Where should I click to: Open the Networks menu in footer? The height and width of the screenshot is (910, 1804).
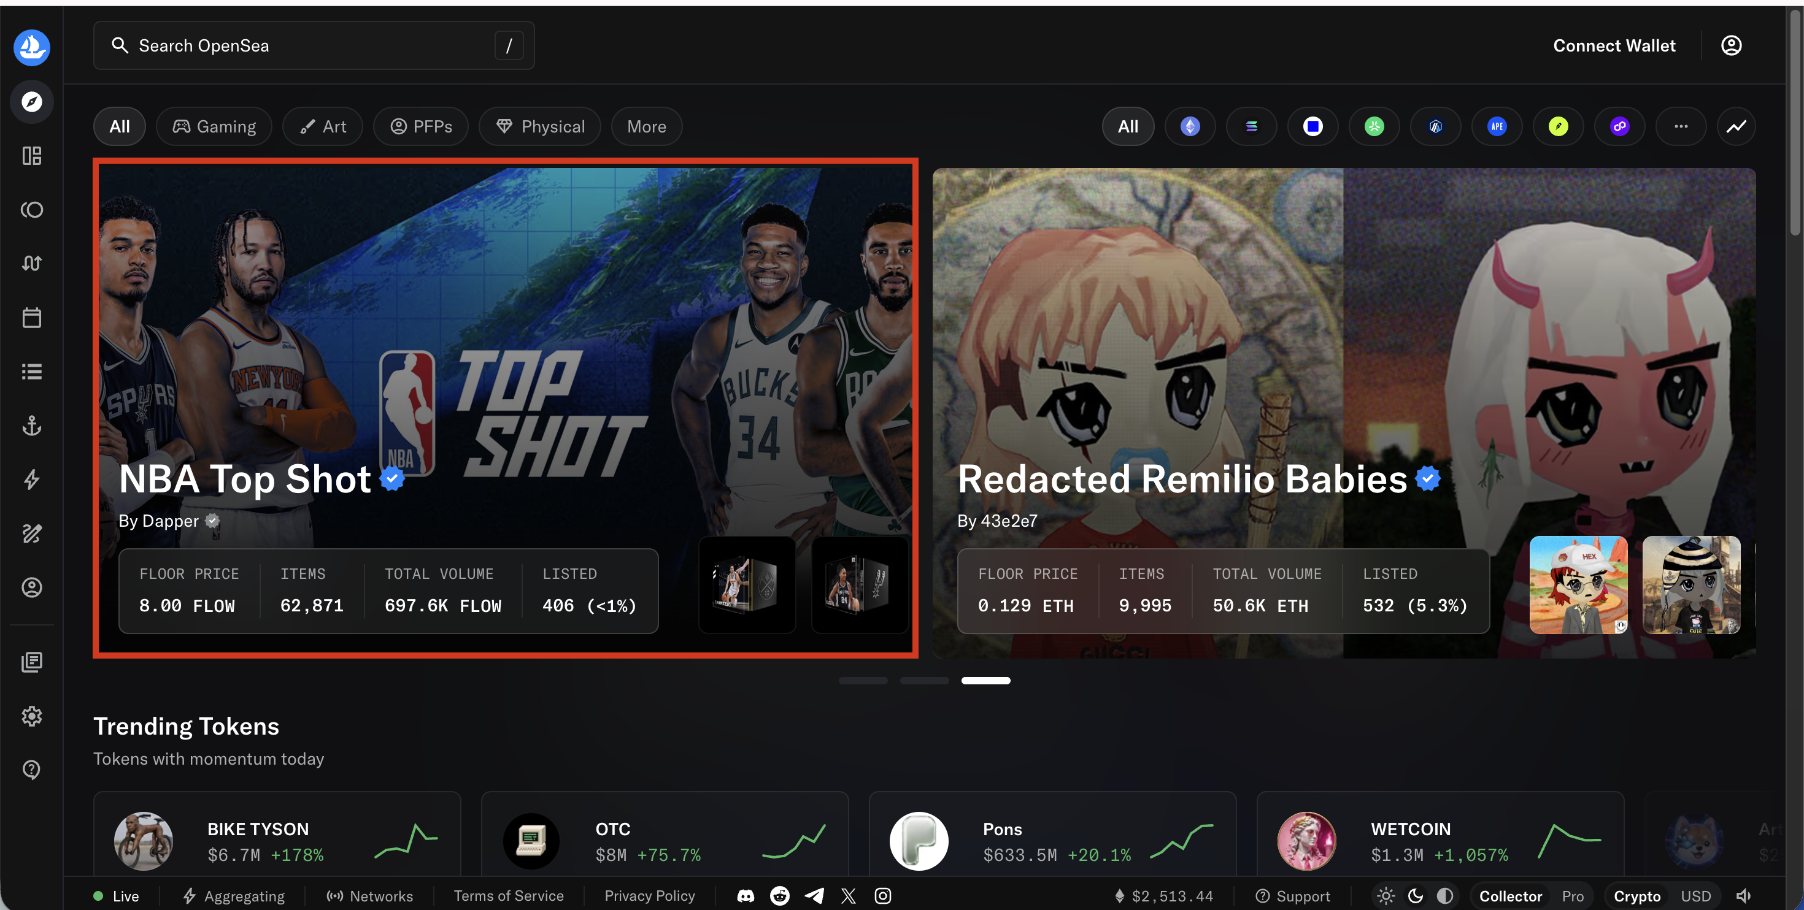click(370, 896)
